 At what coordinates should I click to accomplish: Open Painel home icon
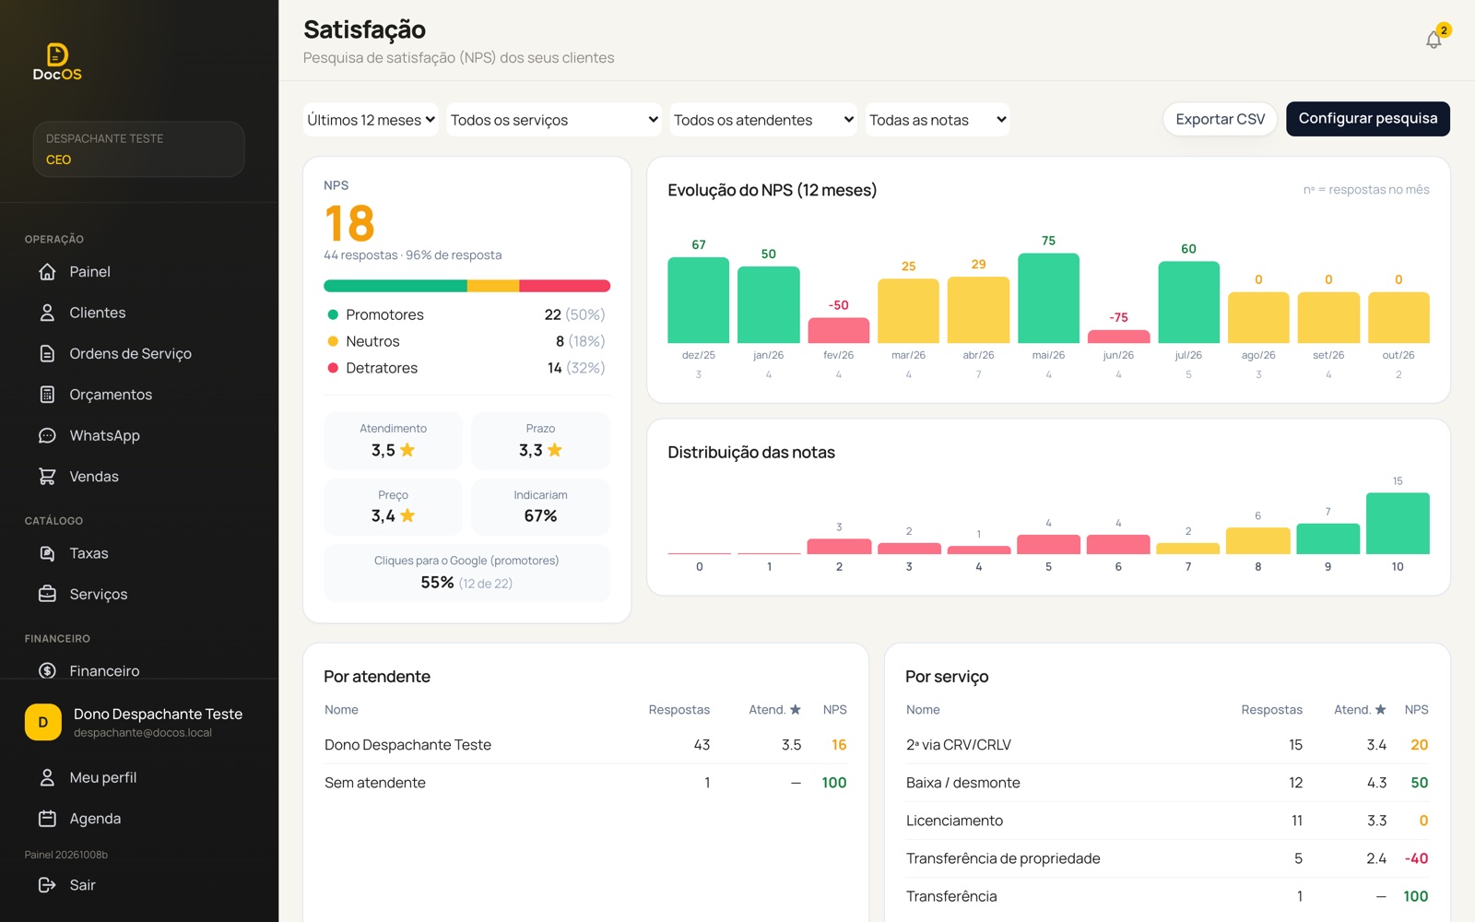pyautogui.click(x=47, y=272)
